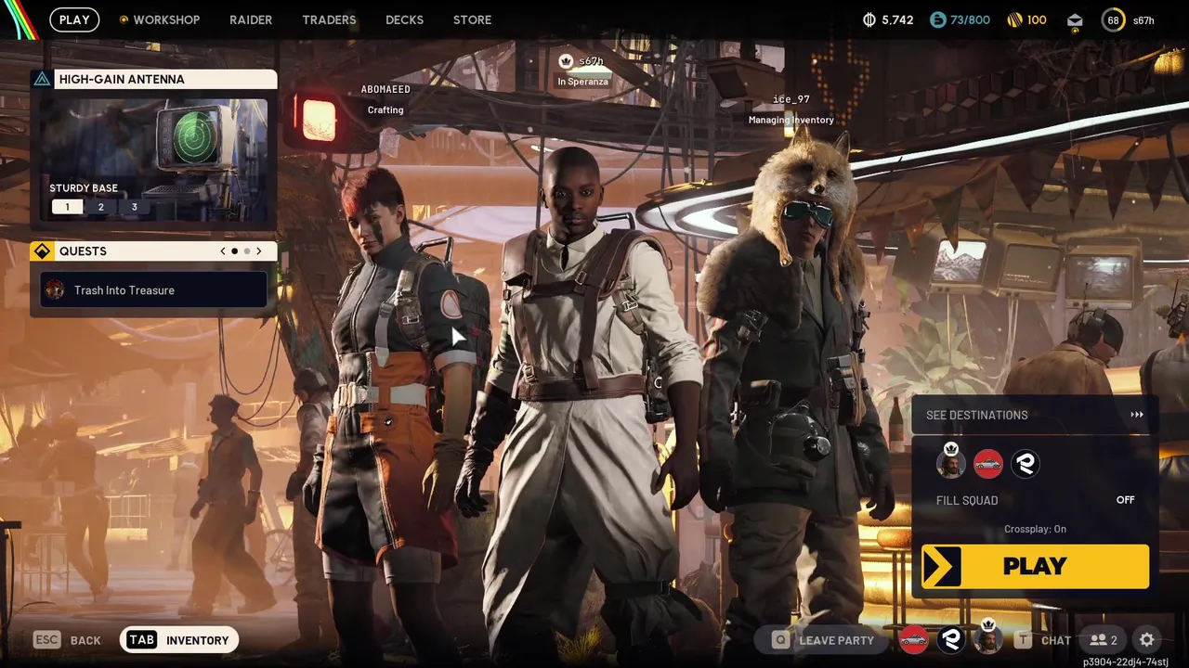Select Sturdy Base stage 2
This screenshot has height=668, width=1189.
click(100, 207)
